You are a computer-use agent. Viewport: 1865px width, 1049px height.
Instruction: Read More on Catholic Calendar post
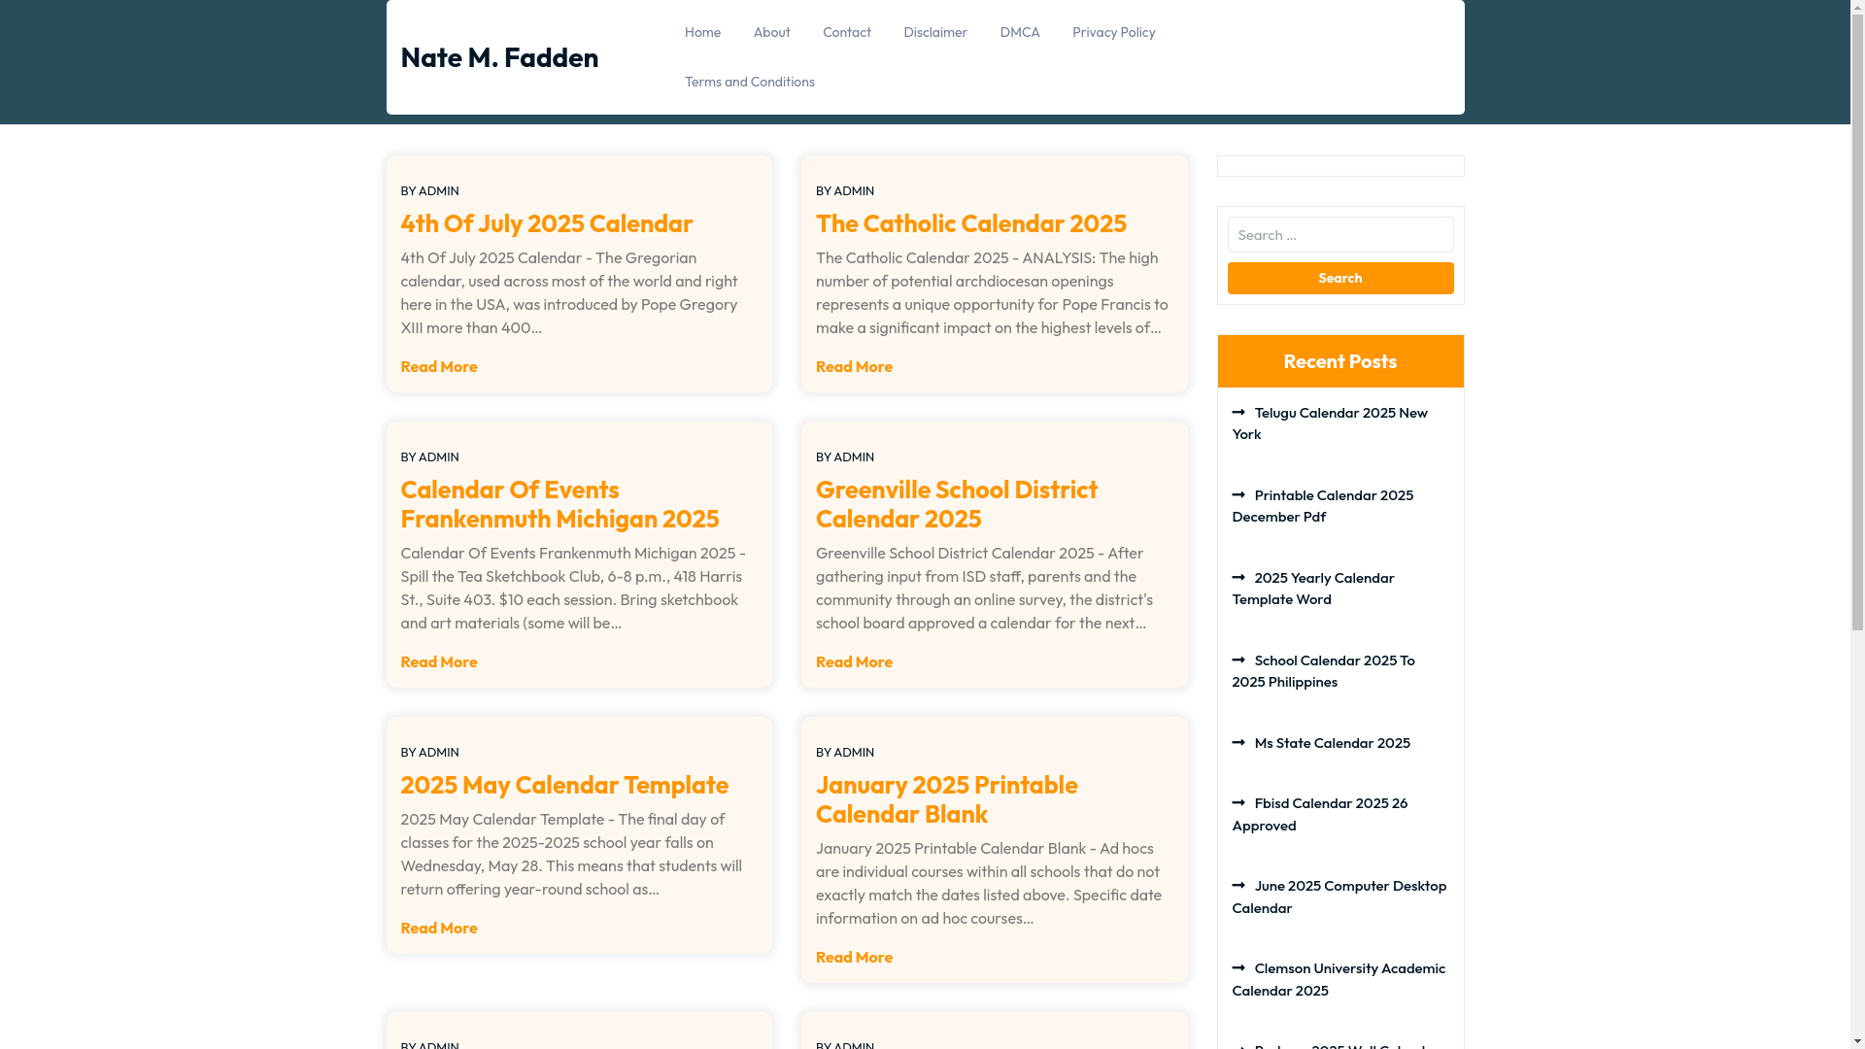click(x=854, y=366)
